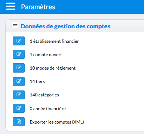Click the edit icon beside 14 tiers
Viewport: 144px width, 134px height.
[19, 82]
